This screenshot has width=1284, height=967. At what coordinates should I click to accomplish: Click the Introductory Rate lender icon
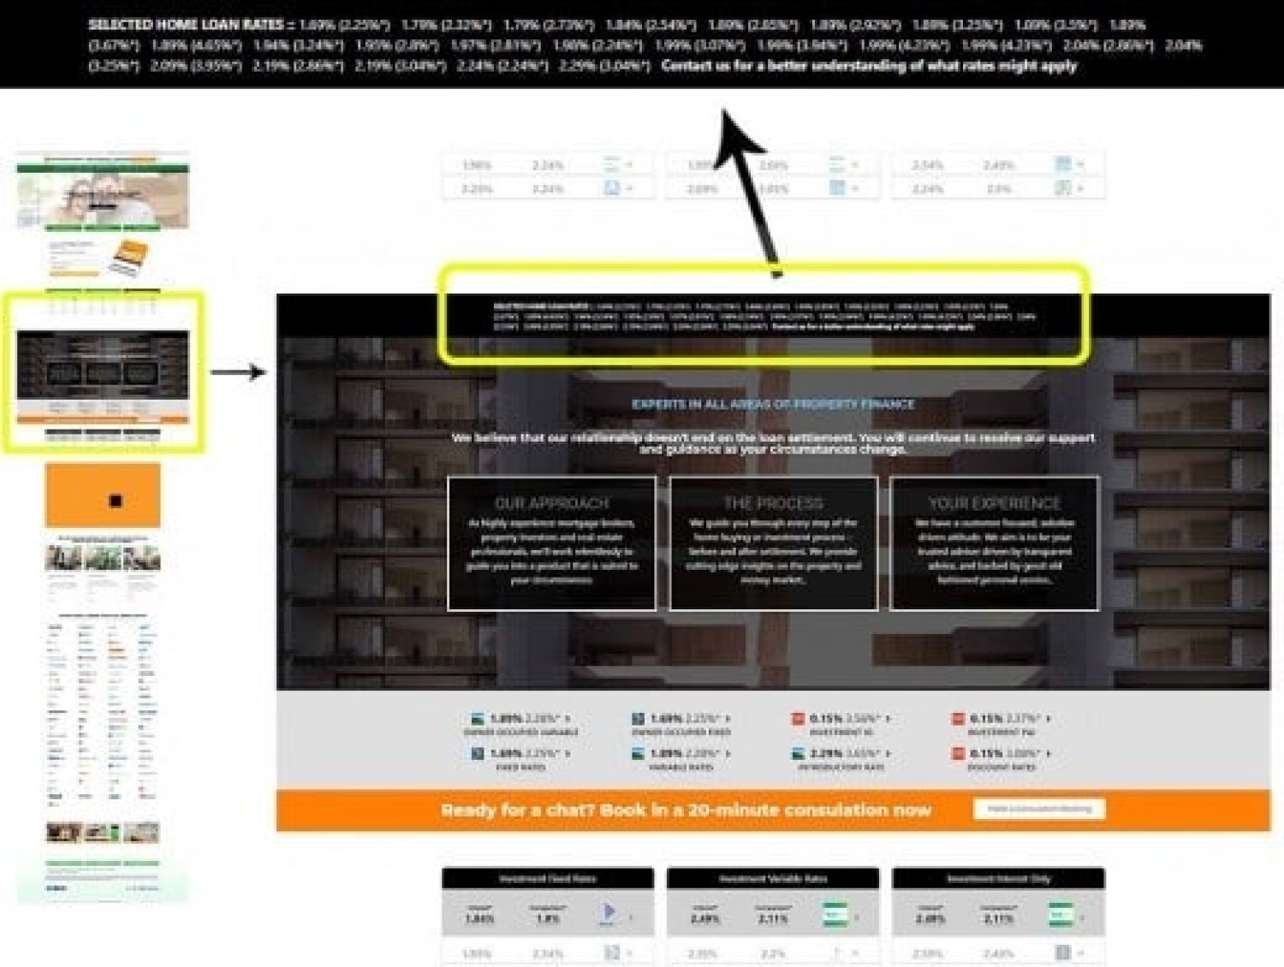pyautogui.click(x=798, y=754)
